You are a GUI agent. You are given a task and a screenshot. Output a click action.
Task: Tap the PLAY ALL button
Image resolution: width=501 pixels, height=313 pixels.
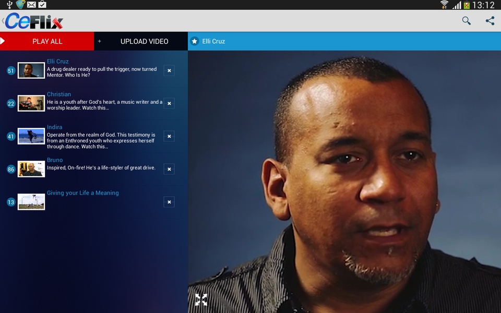point(47,41)
